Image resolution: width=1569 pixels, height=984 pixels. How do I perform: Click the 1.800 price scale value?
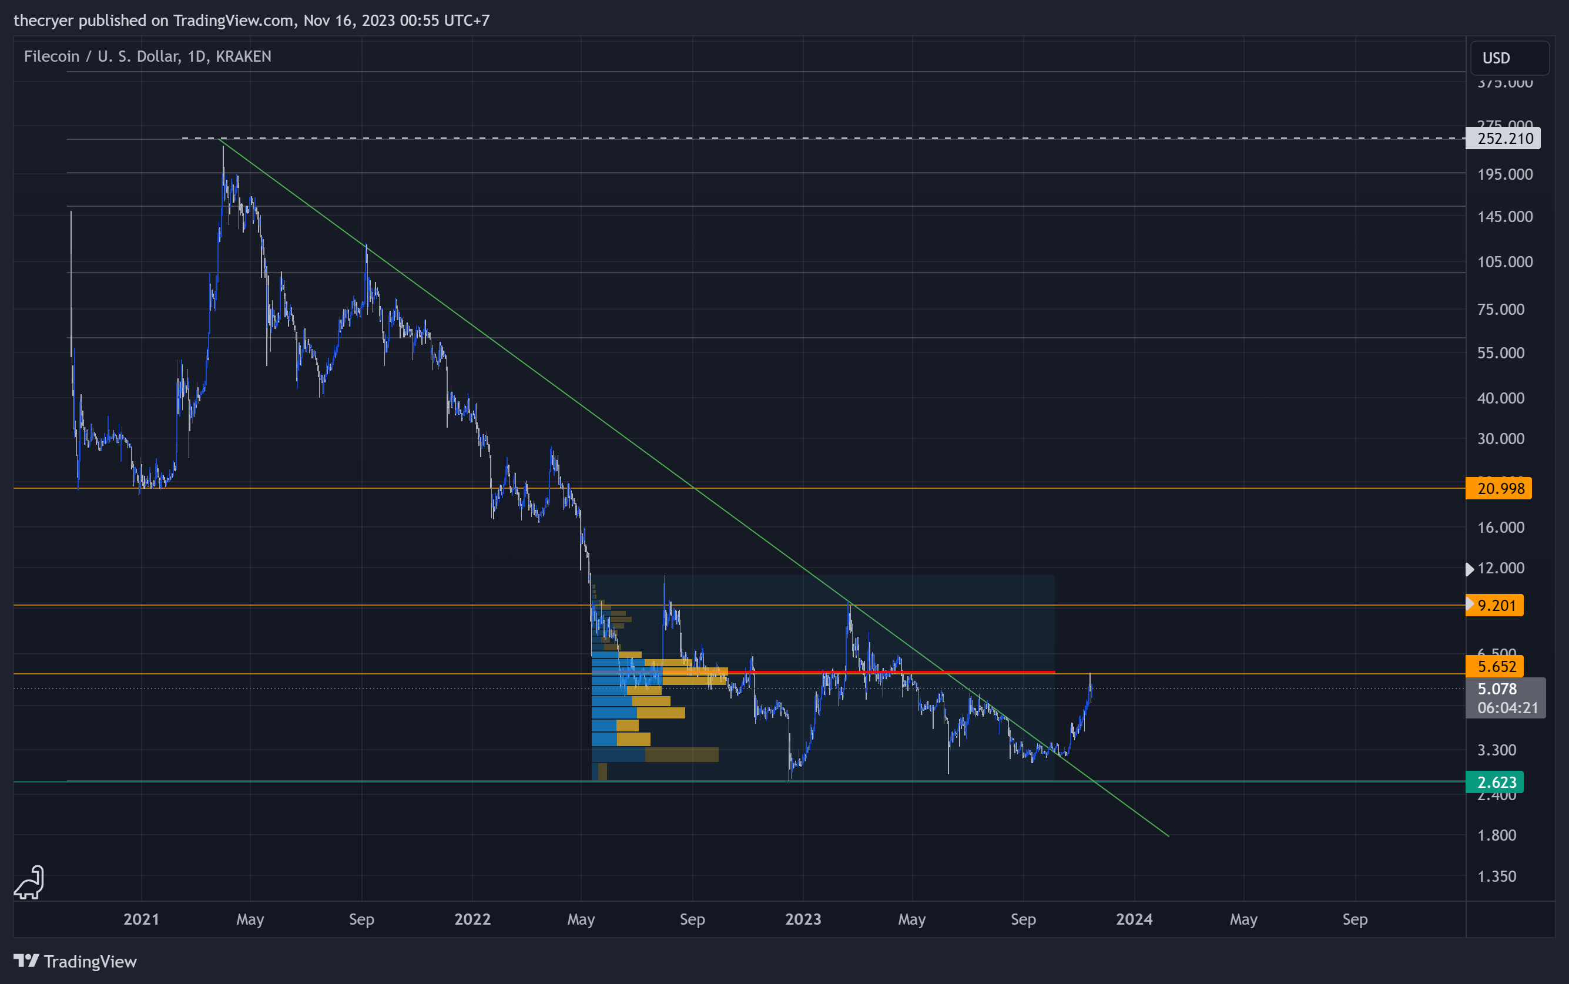pyautogui.click(x=1497, y=835)
